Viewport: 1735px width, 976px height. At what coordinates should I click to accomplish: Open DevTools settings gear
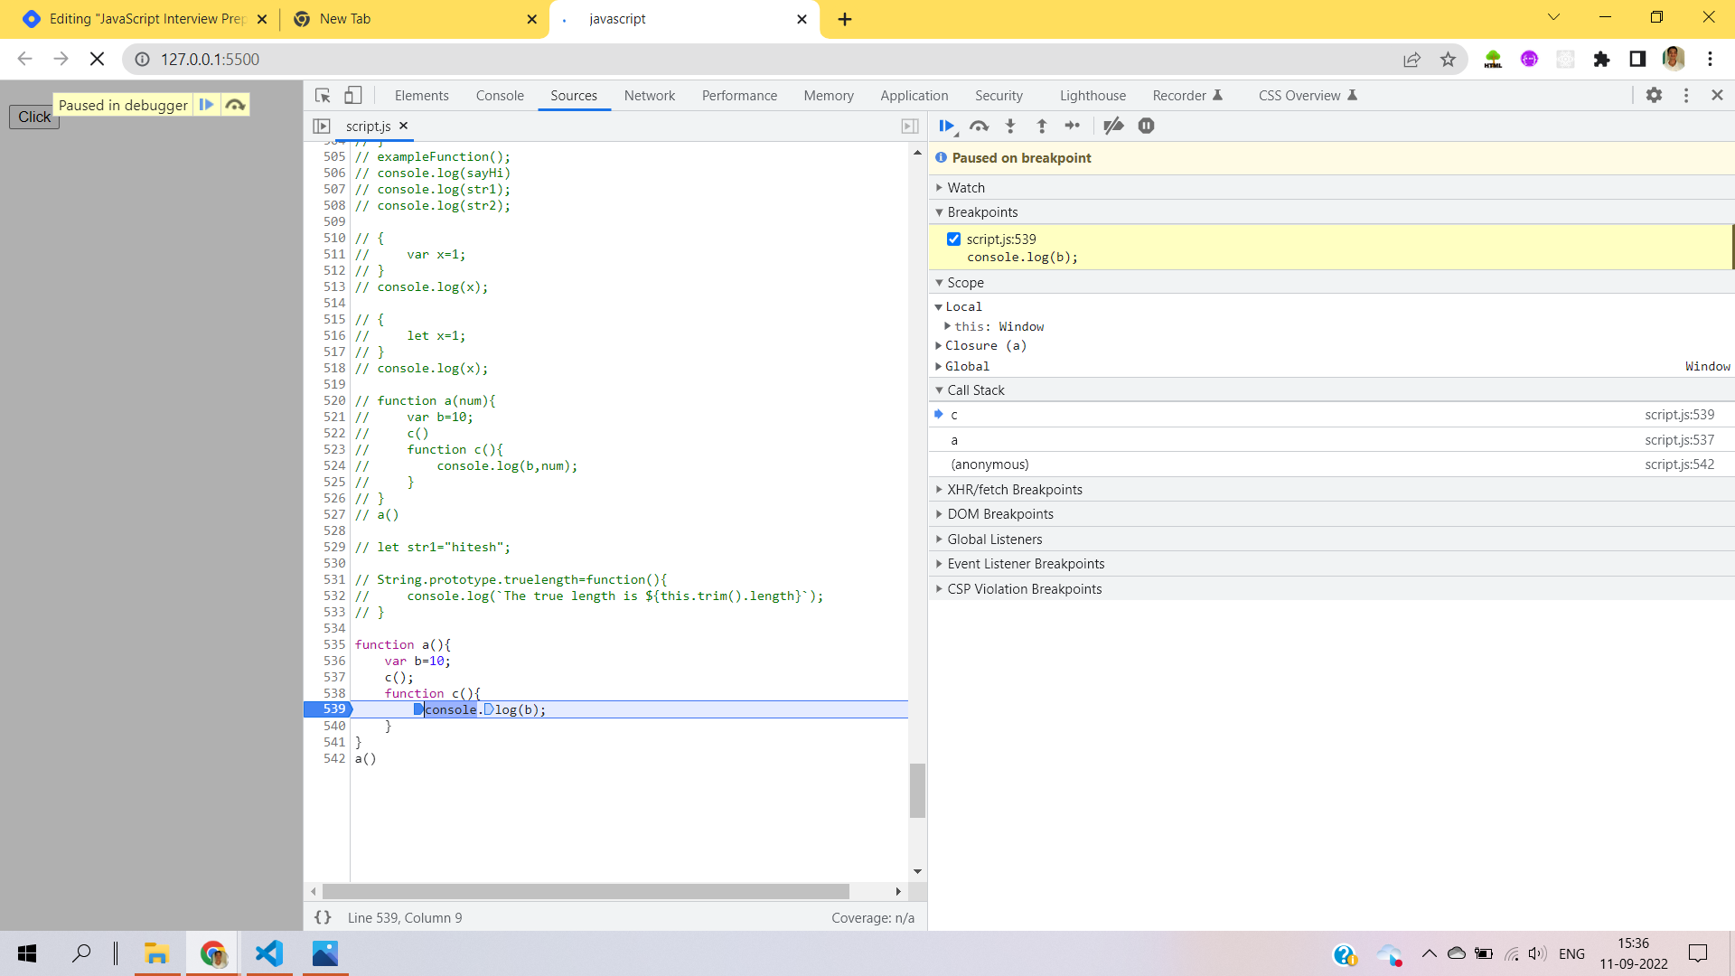tap(1654, 96)
